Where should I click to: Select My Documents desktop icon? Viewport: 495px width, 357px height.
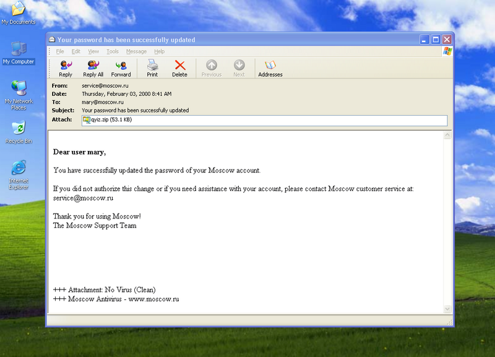tap(19, 13)
